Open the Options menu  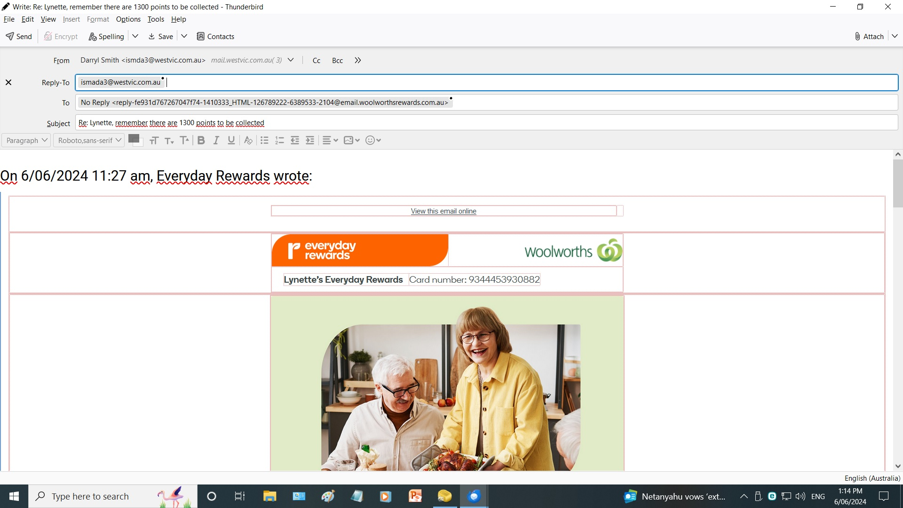click(128, 19)
